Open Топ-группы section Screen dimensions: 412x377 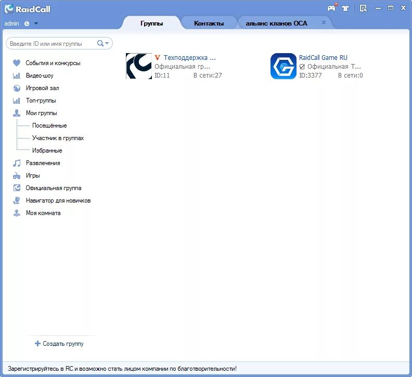pos(41,100)
